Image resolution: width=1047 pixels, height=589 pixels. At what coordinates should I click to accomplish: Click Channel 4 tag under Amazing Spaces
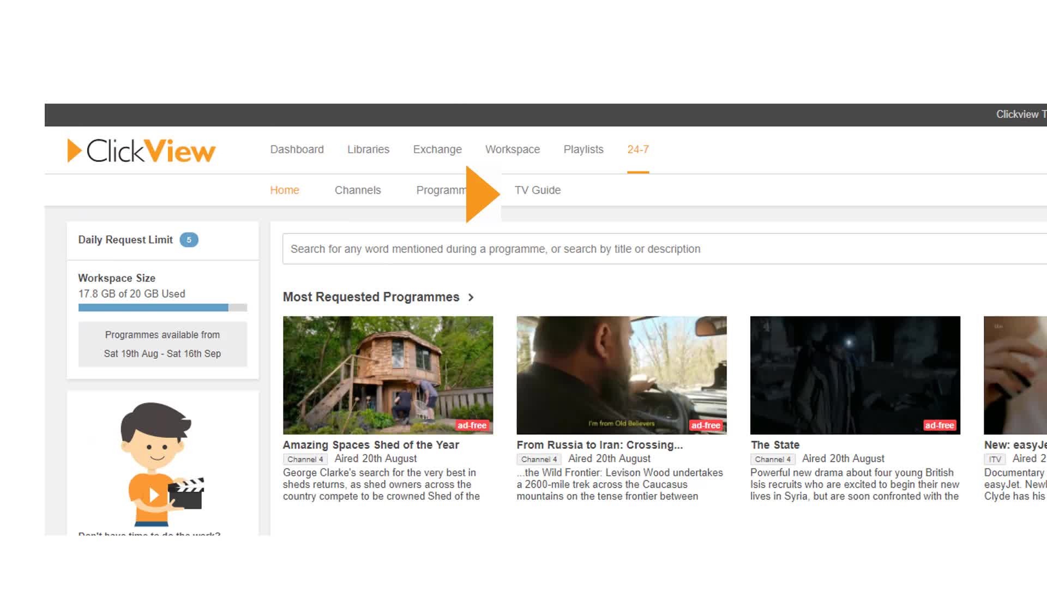(305, 459)
